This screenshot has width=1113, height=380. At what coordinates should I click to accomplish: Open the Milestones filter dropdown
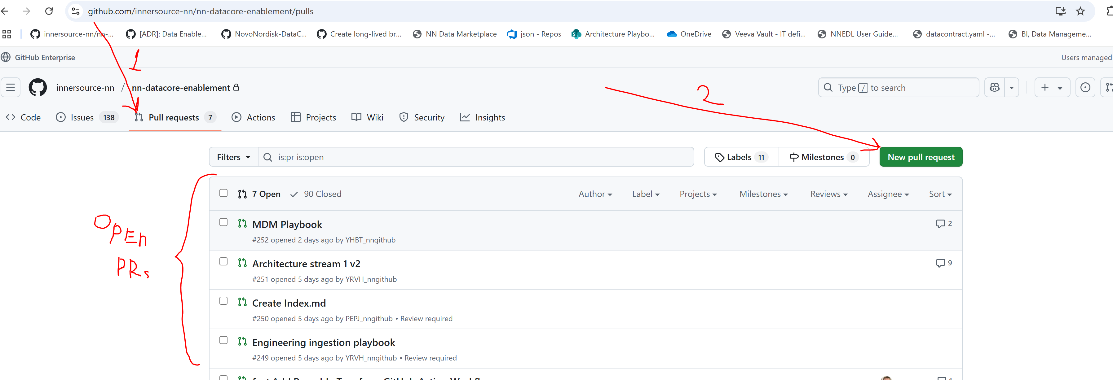coord(763,194)
